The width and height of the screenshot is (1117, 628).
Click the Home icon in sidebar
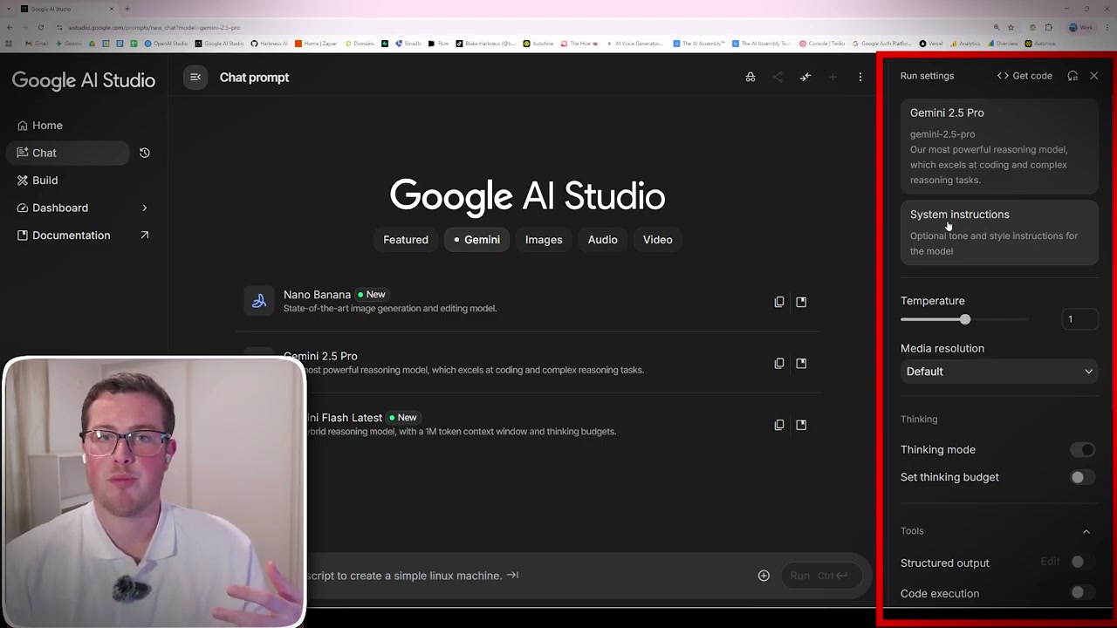[x=23, y=126]
